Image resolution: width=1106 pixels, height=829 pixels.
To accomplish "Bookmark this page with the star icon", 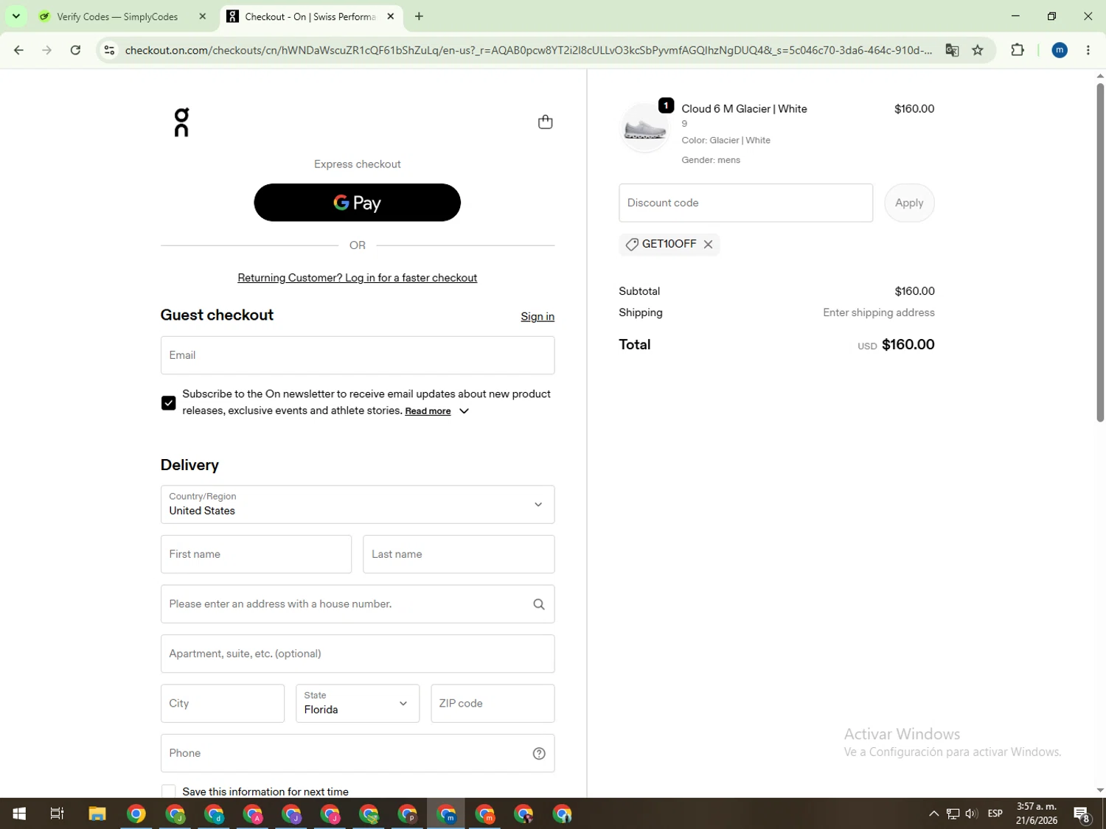I will coord(978,50).
